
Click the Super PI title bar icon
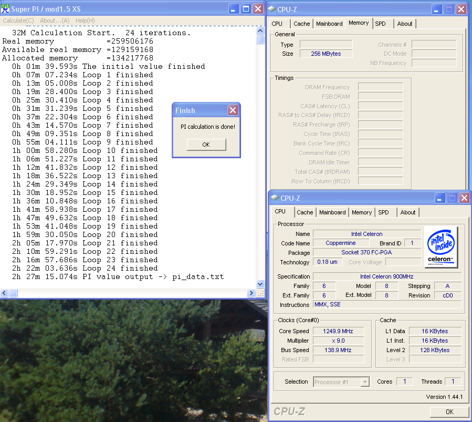pos(5,9)
